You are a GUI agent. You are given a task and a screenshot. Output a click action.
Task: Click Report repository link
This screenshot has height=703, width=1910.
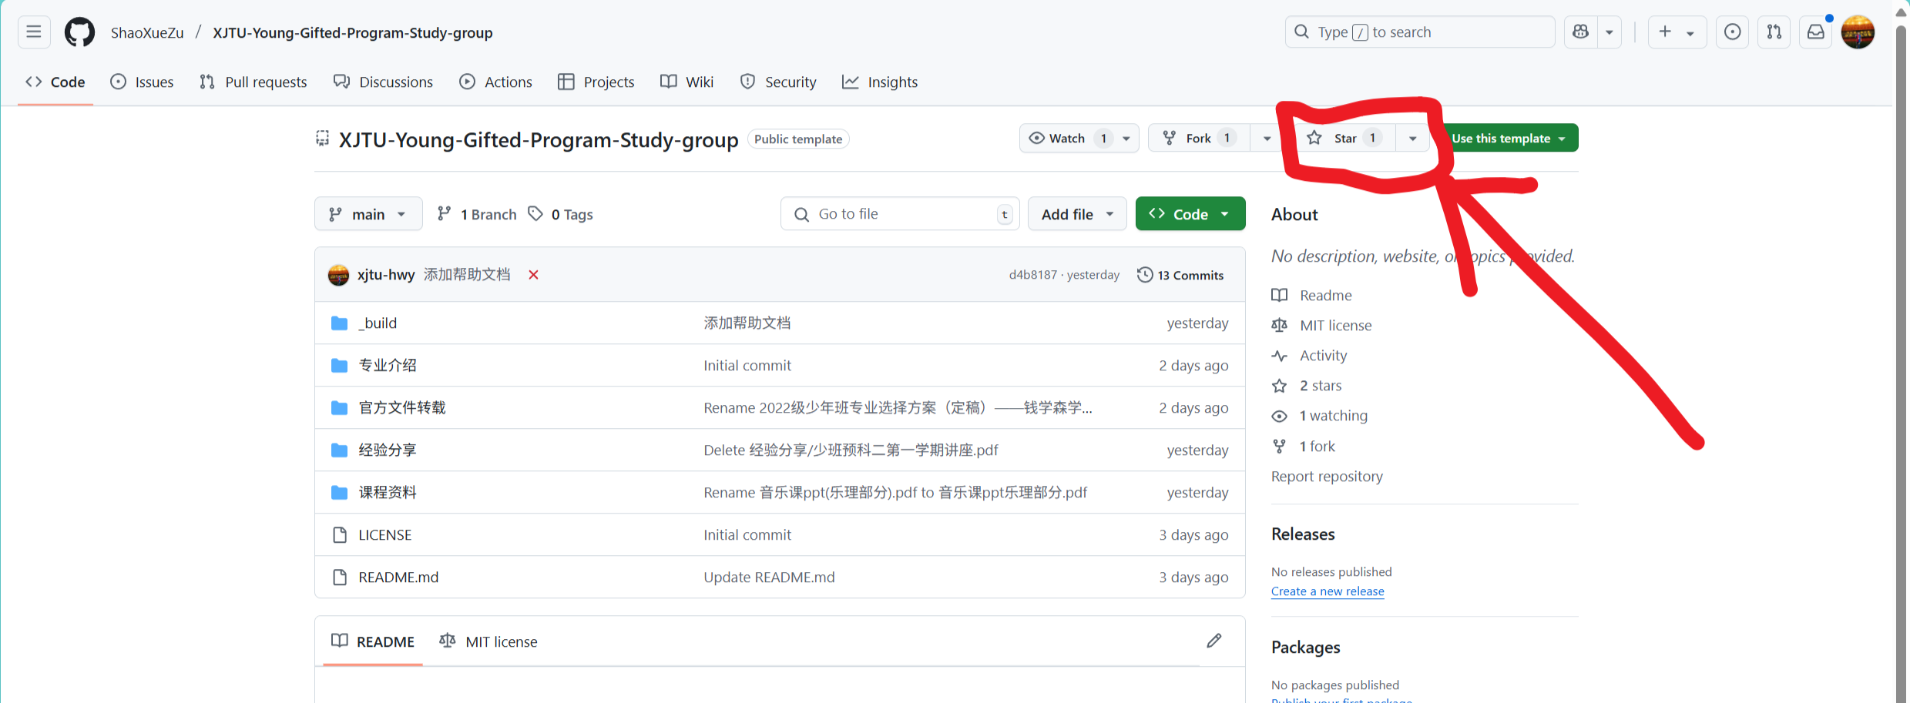[1327, 476]
